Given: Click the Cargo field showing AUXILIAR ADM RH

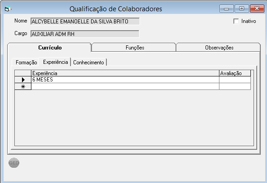Looking at the screenshot, I should tap(85, 34).
